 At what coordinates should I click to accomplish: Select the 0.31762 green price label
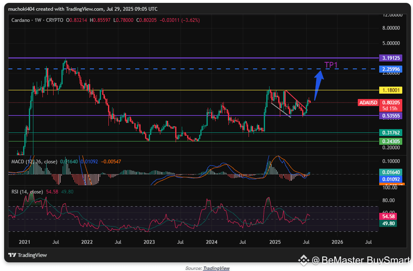click(391, 133)
